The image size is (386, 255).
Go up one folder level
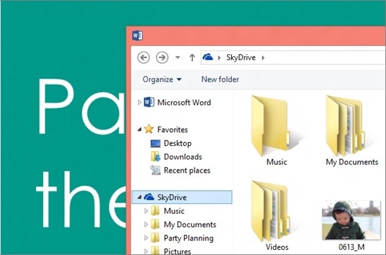(x=192, y=58)
